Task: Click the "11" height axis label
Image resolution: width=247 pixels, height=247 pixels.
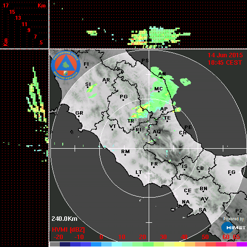Action: pos(24,24)
